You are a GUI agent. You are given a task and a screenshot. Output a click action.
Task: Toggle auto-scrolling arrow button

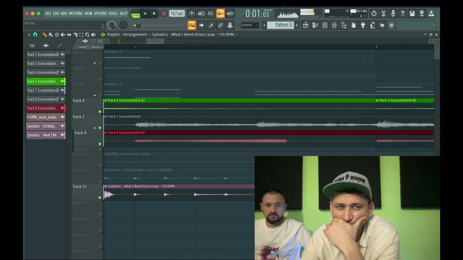201,25
